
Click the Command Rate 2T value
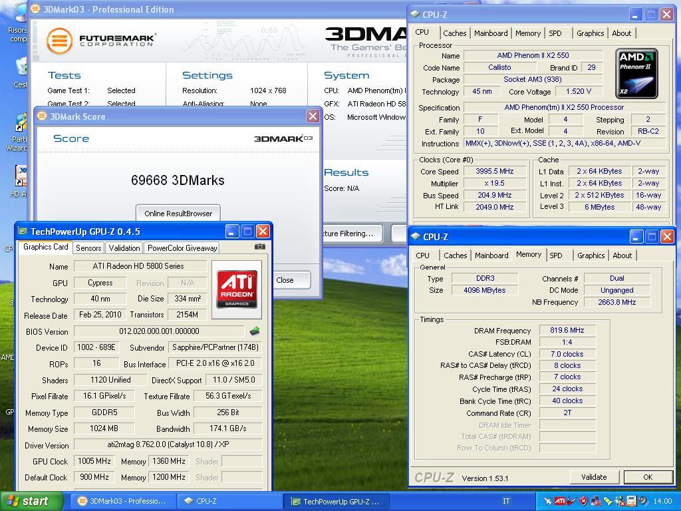pos(567,413)
